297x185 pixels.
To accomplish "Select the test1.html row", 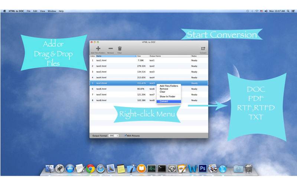I will pyautogui.click(x=149, y=60).
